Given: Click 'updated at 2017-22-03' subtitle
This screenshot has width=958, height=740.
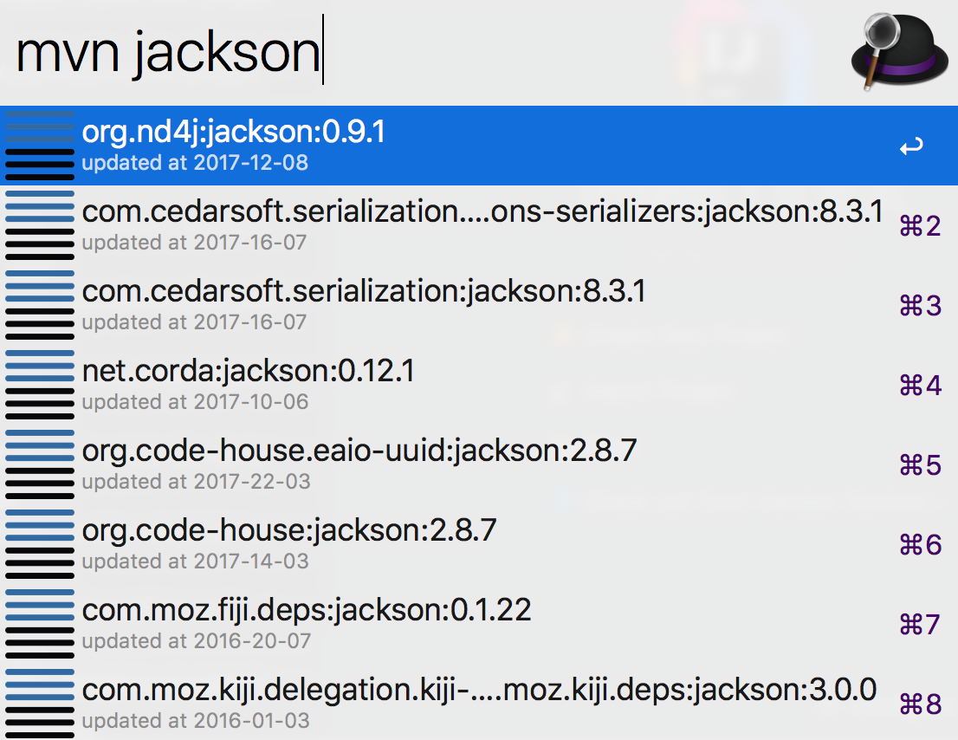Looking at the screenshot, I should coord(196,482).
